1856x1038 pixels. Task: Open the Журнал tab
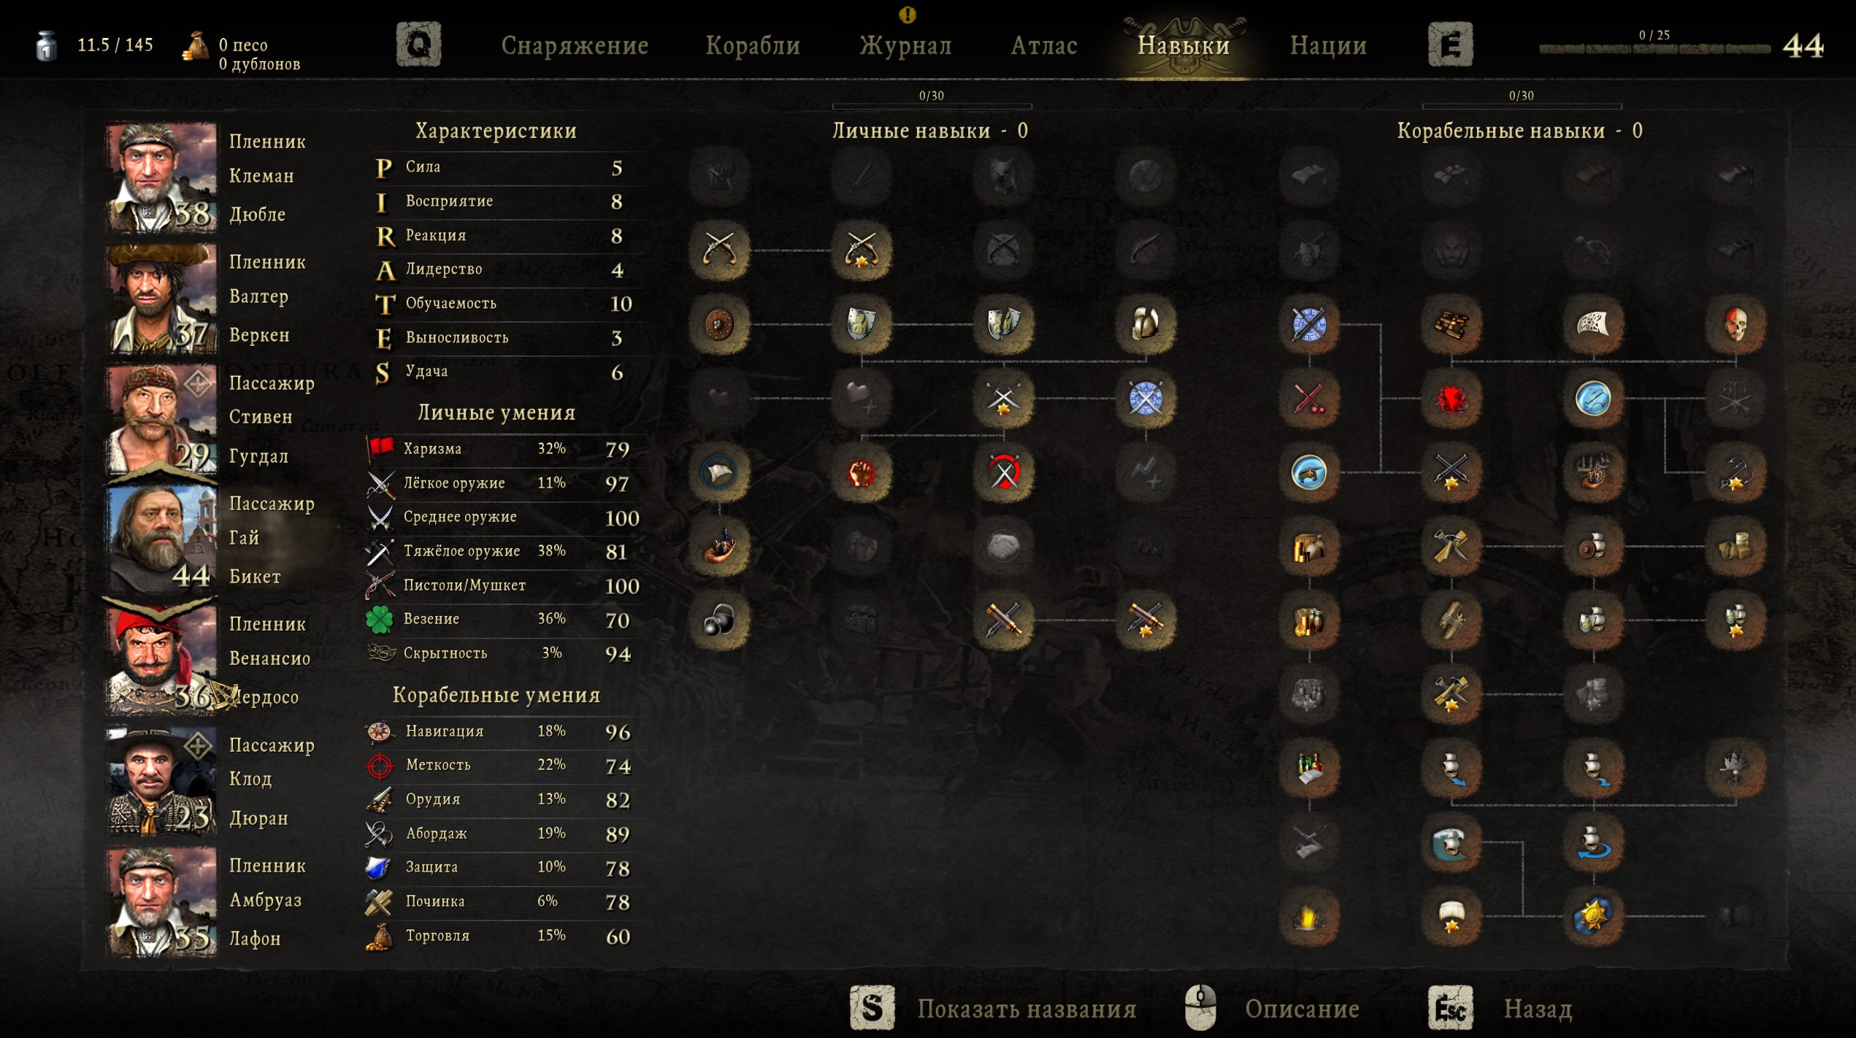point(905,45)
